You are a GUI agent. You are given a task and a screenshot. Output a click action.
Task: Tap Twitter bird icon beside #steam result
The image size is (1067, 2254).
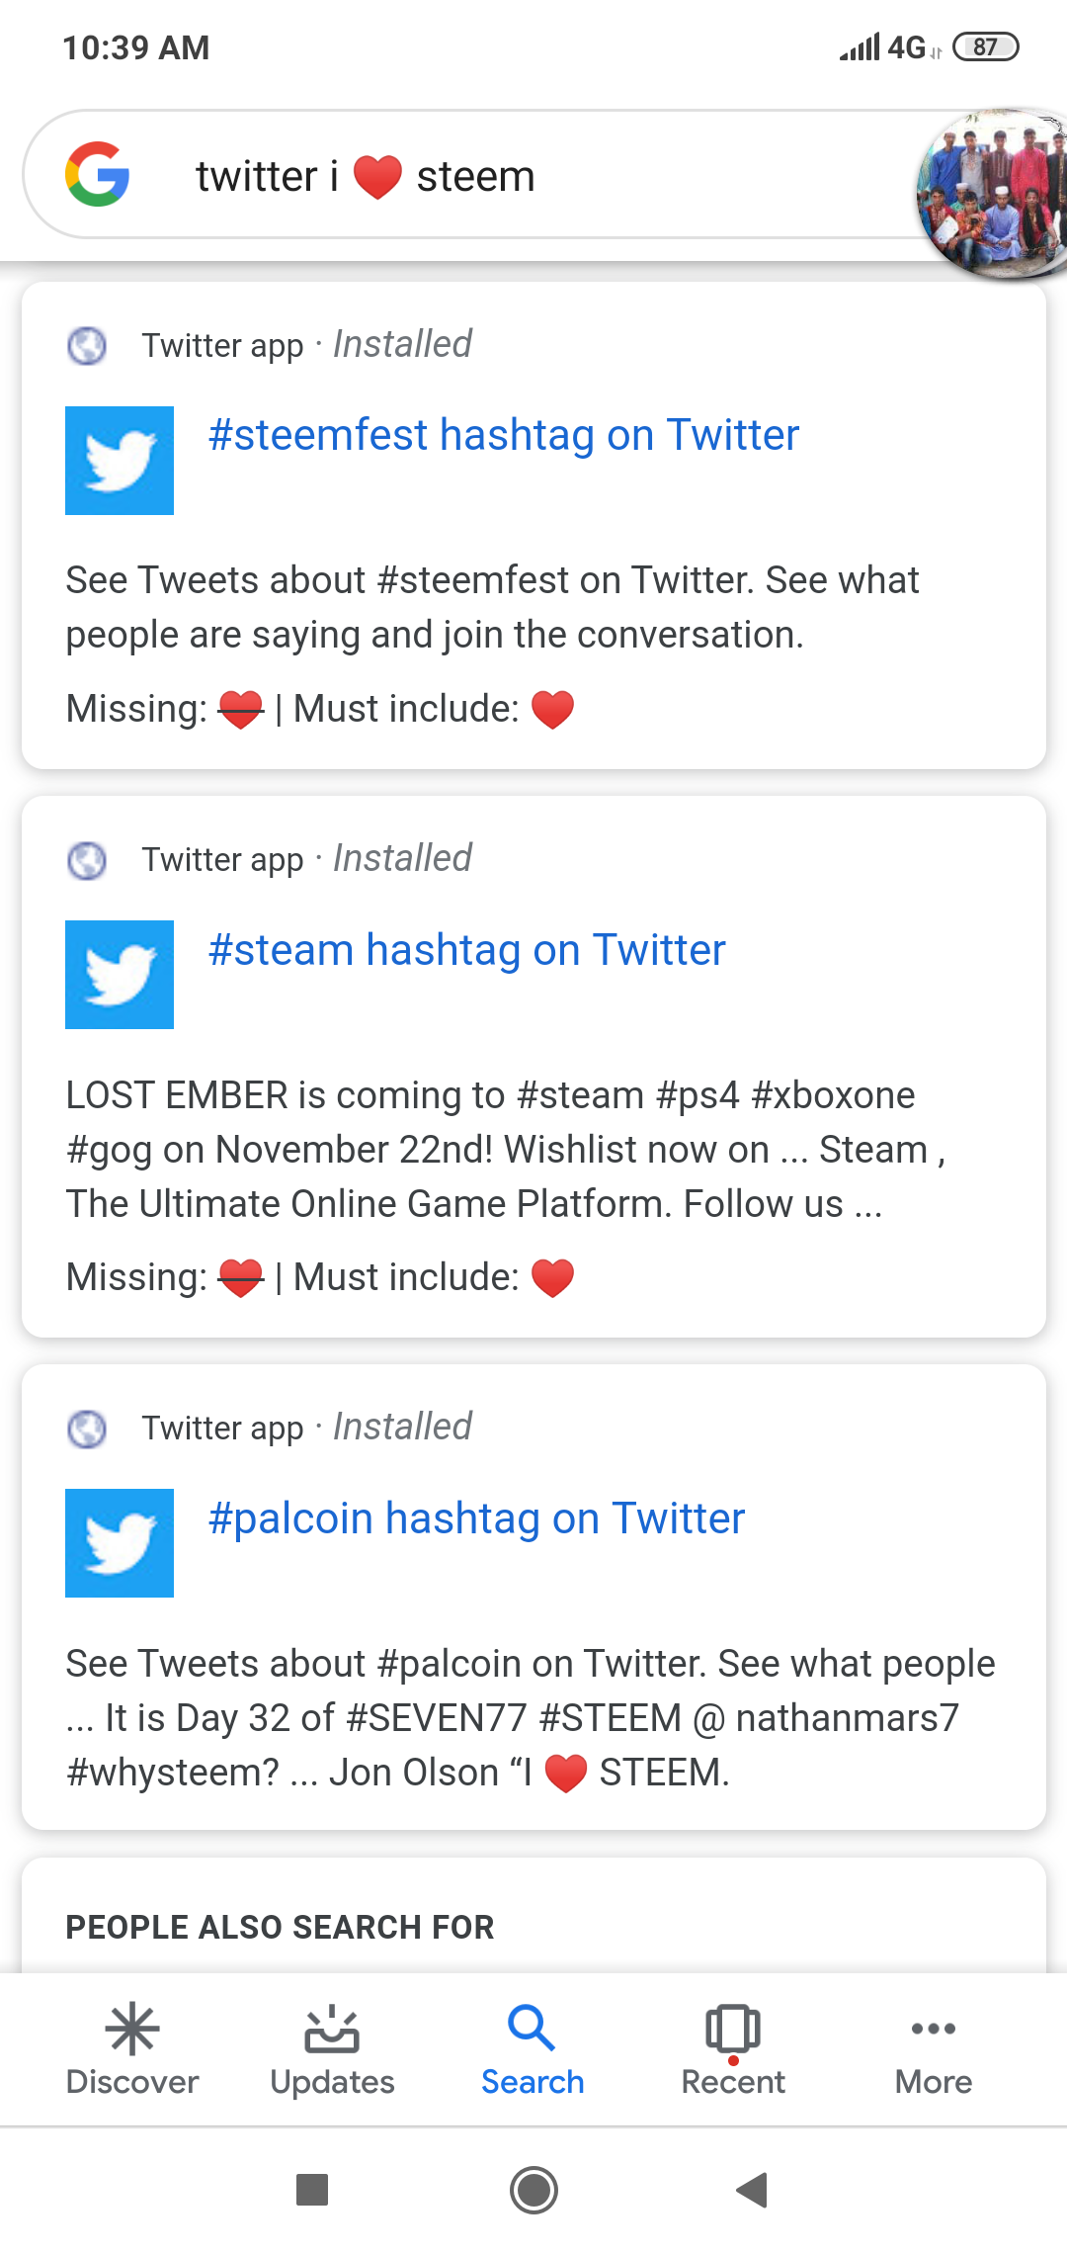click(x=120, y=975)
